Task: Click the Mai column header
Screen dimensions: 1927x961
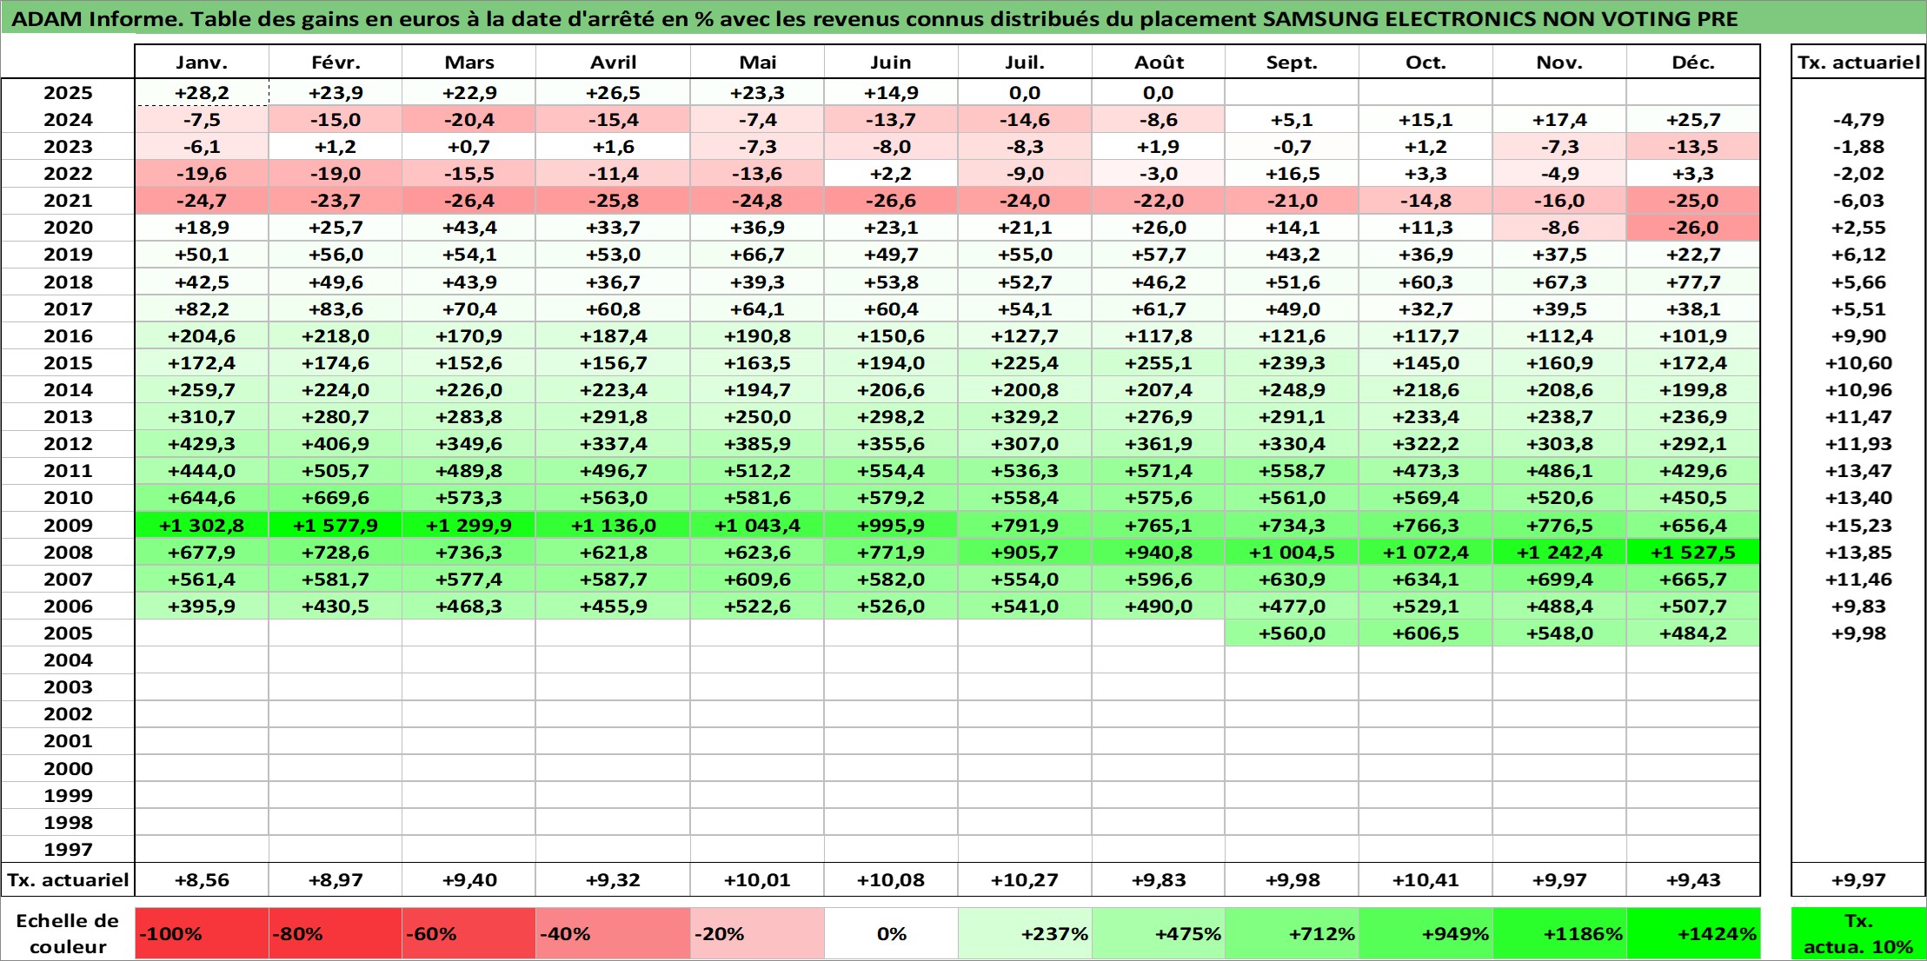Action: [x=757, y=62]
